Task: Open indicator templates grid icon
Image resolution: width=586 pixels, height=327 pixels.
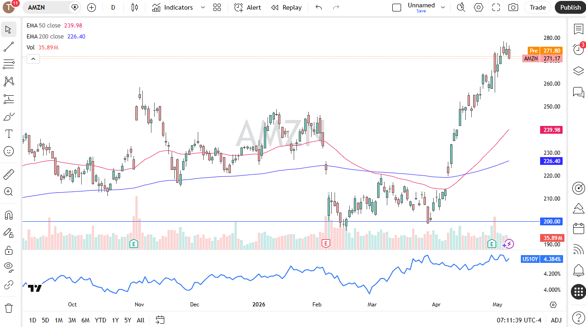Action: [217, 7]
